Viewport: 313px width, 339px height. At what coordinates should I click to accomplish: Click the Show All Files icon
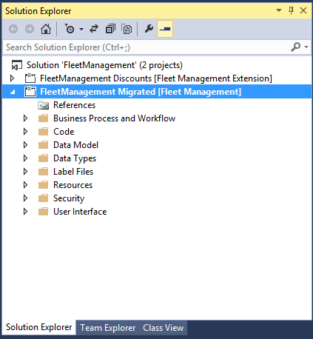(x=127, y=29)
